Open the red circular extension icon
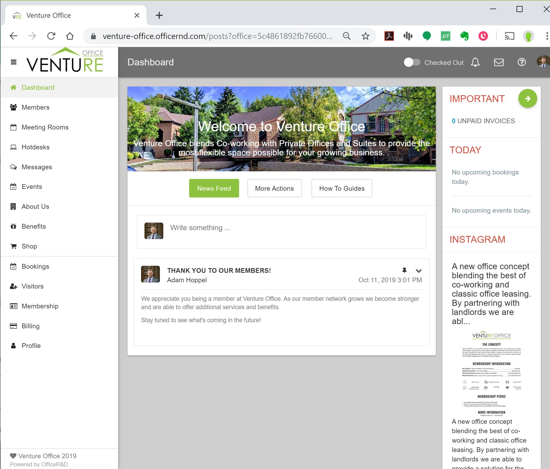Screen dimensions: 550x469 tap(483, 36)
